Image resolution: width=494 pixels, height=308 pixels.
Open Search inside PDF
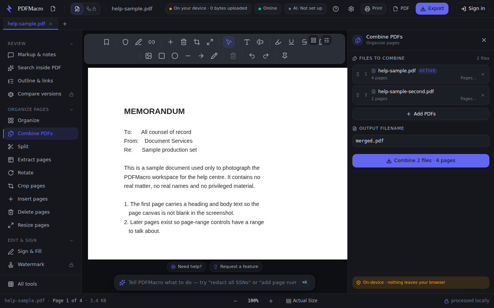tap(41, 68)
